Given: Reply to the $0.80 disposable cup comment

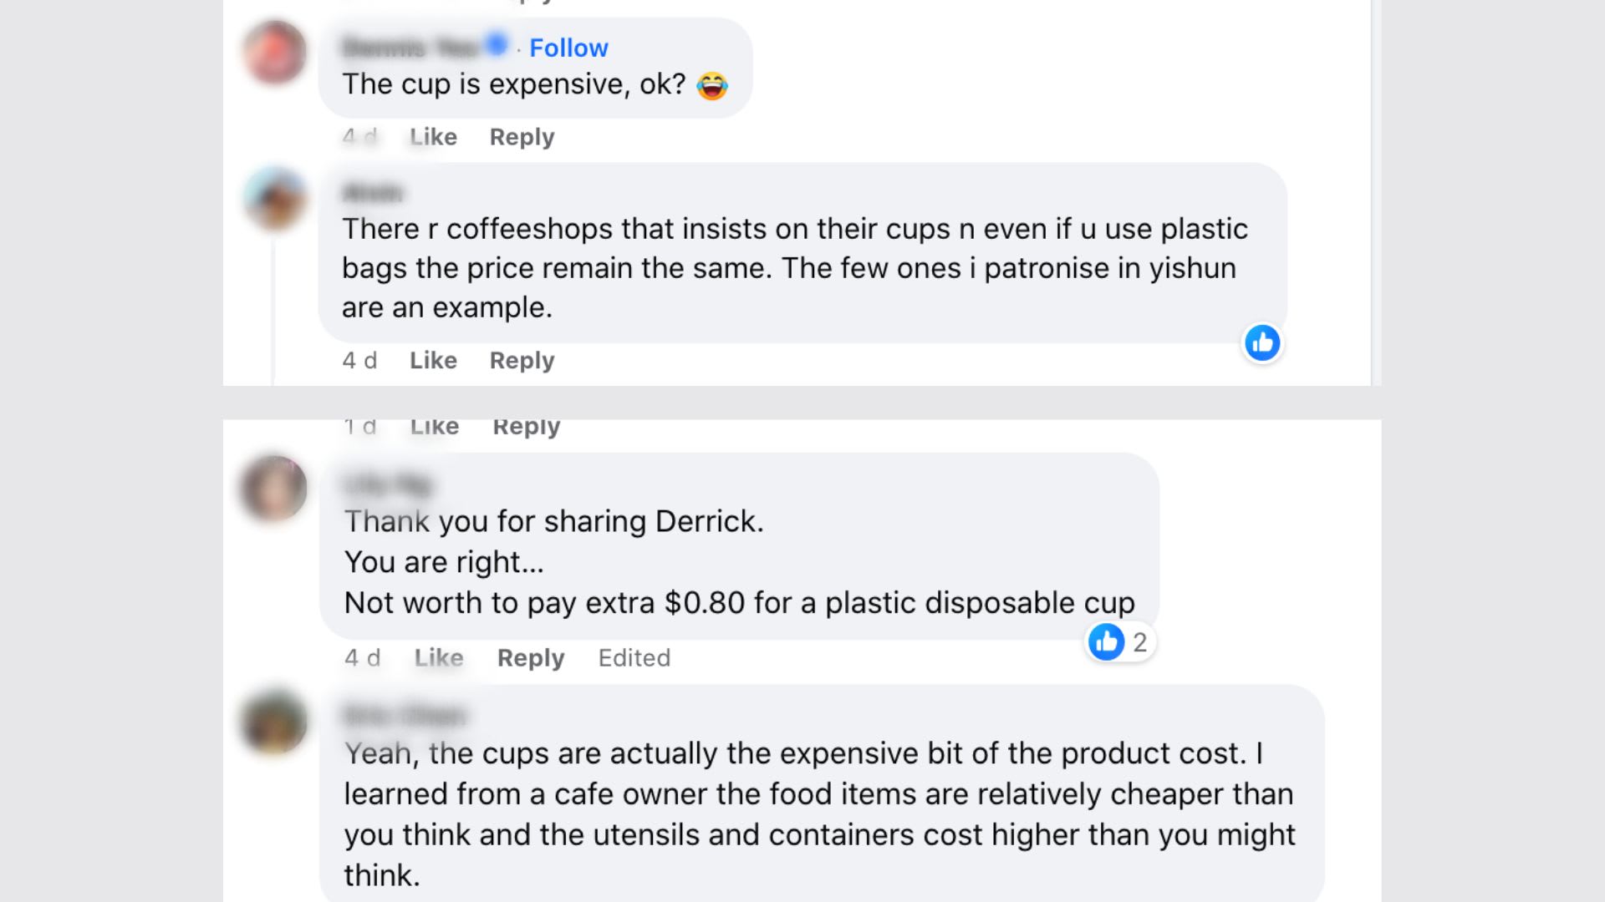Looking at the screenshot, I should (531, 658).
